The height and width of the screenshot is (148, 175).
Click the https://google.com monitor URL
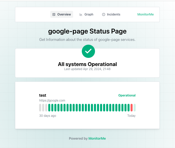point(52,101)
